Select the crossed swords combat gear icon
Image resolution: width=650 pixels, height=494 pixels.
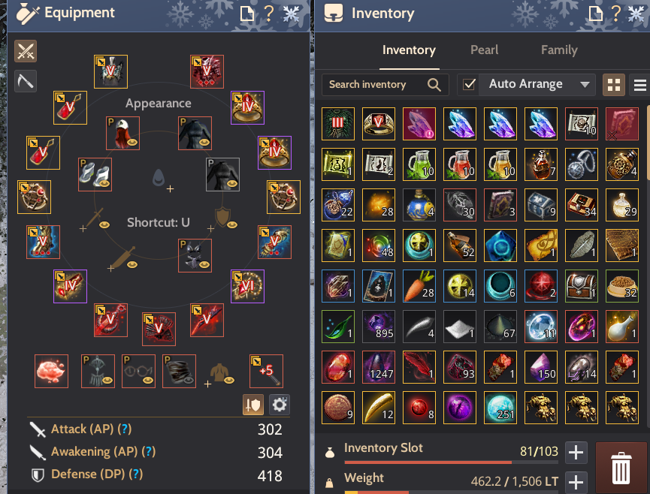pyautogui.click(x=26, y=51)
